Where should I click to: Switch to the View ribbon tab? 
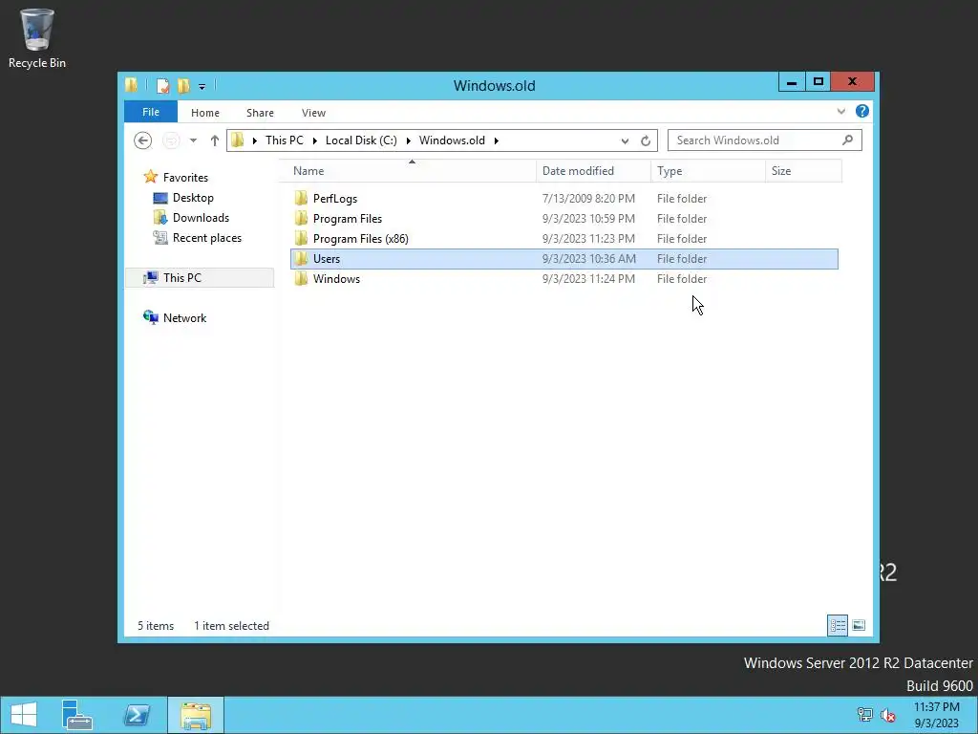click(x=313, y=113)
